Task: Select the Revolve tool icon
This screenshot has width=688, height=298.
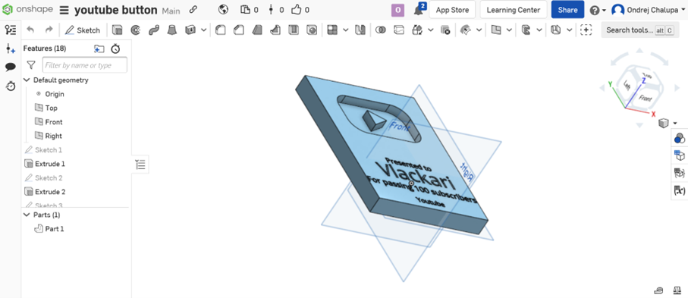Action: point(136,30)
